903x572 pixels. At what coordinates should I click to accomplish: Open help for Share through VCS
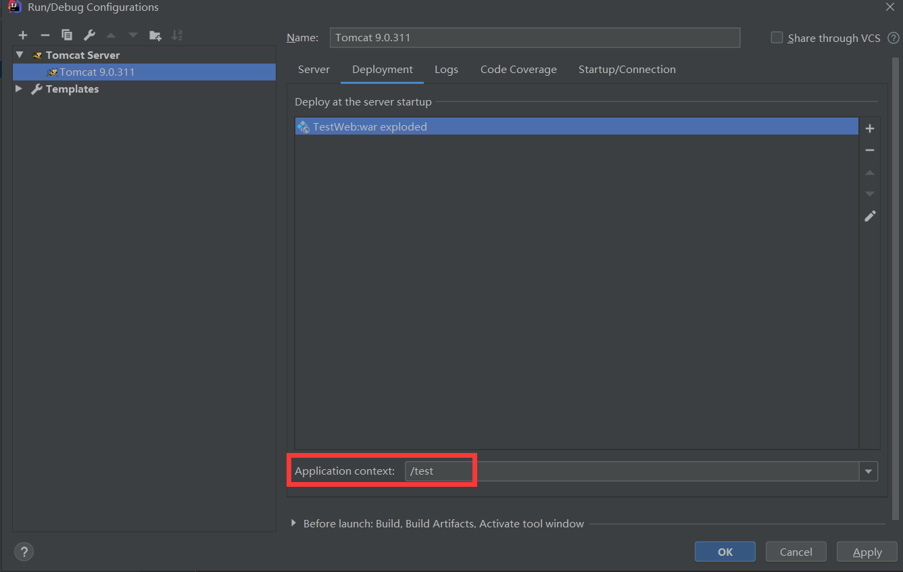point(893,38)
